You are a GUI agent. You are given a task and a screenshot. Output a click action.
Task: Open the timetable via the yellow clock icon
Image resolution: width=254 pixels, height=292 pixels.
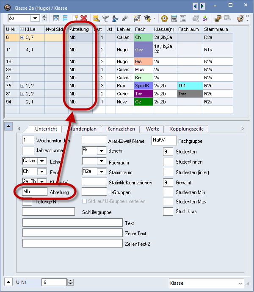(164, 18)
